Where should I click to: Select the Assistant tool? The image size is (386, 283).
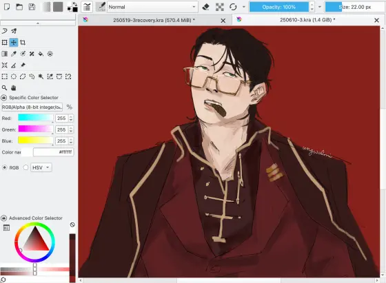point(4,65)
